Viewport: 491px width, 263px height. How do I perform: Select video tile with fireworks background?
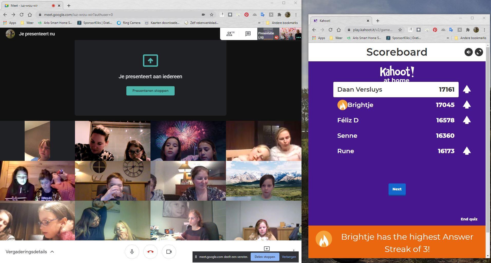[188, 141]
